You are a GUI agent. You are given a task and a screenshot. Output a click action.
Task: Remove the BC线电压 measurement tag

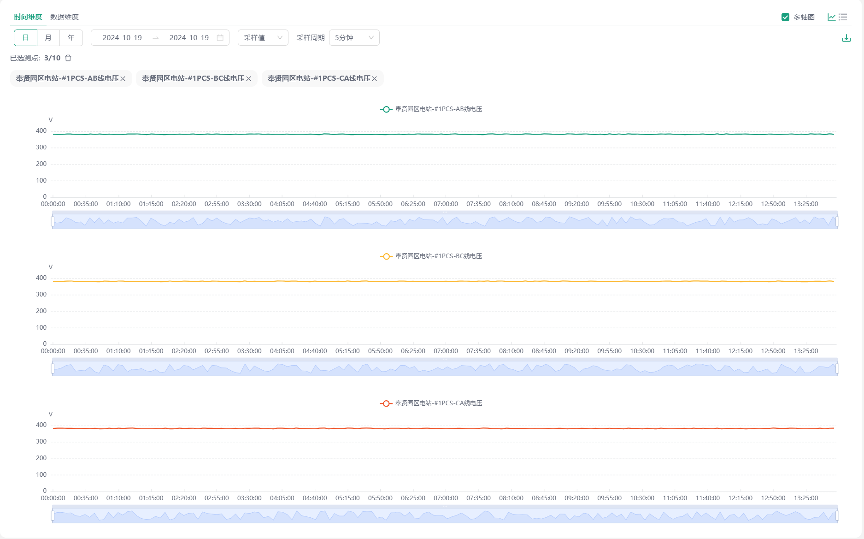pos(249,79)
